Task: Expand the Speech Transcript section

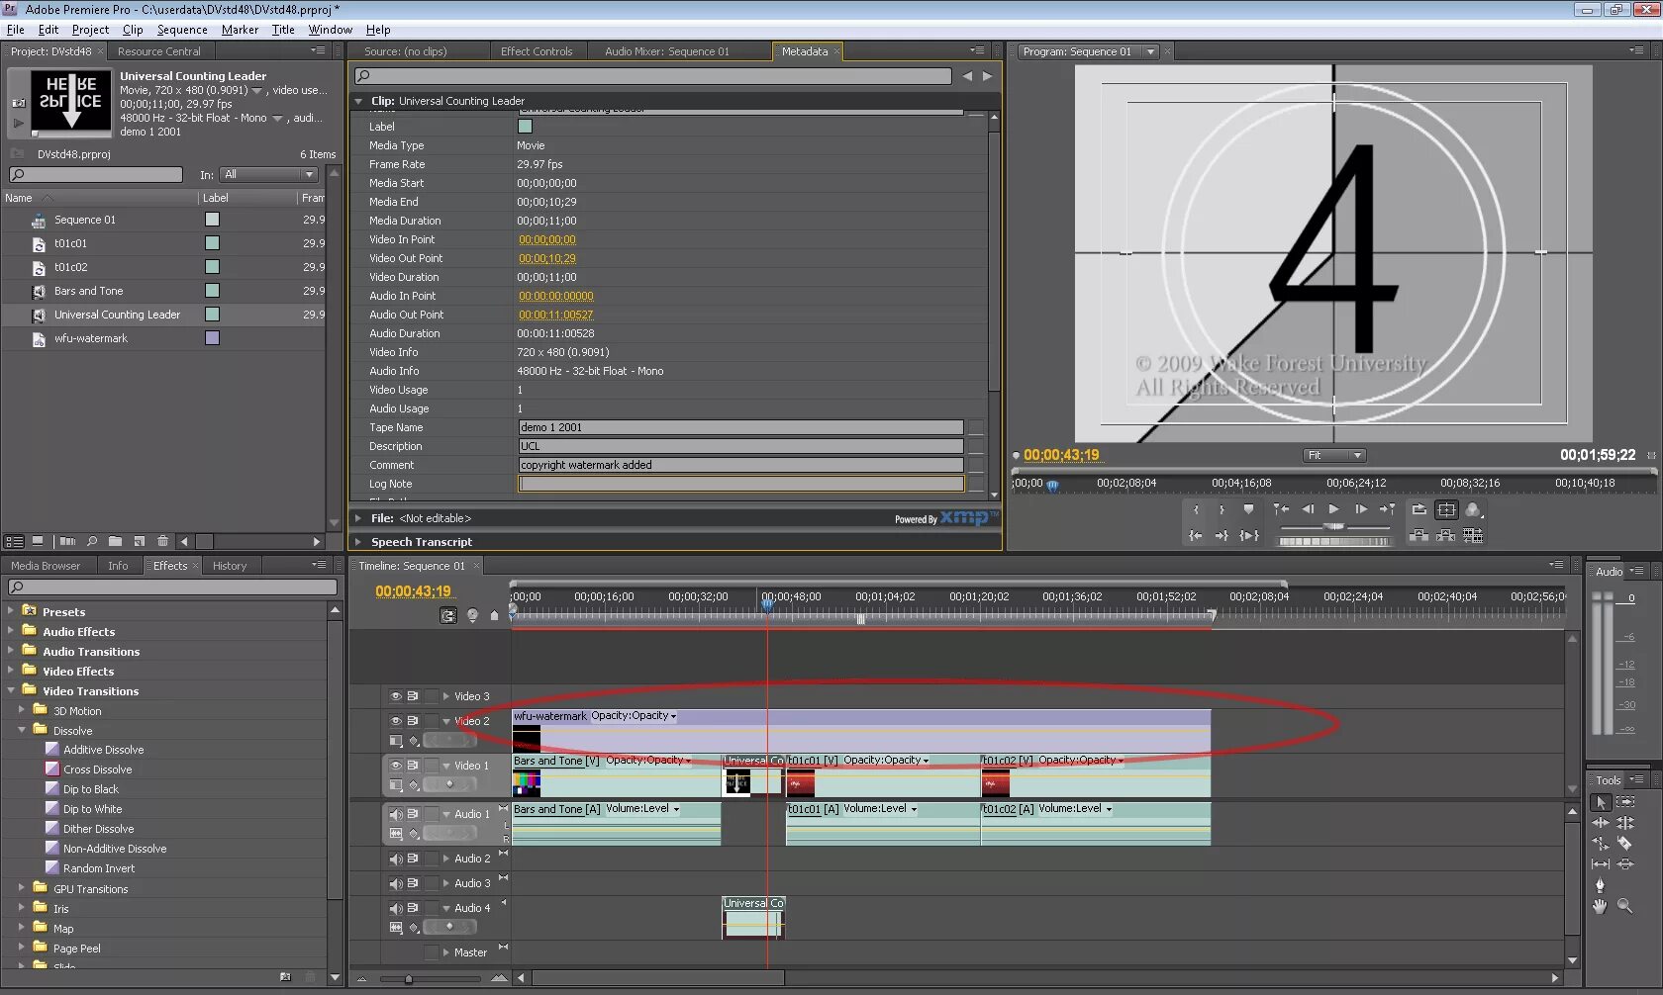Action: (x=358, y=542)
